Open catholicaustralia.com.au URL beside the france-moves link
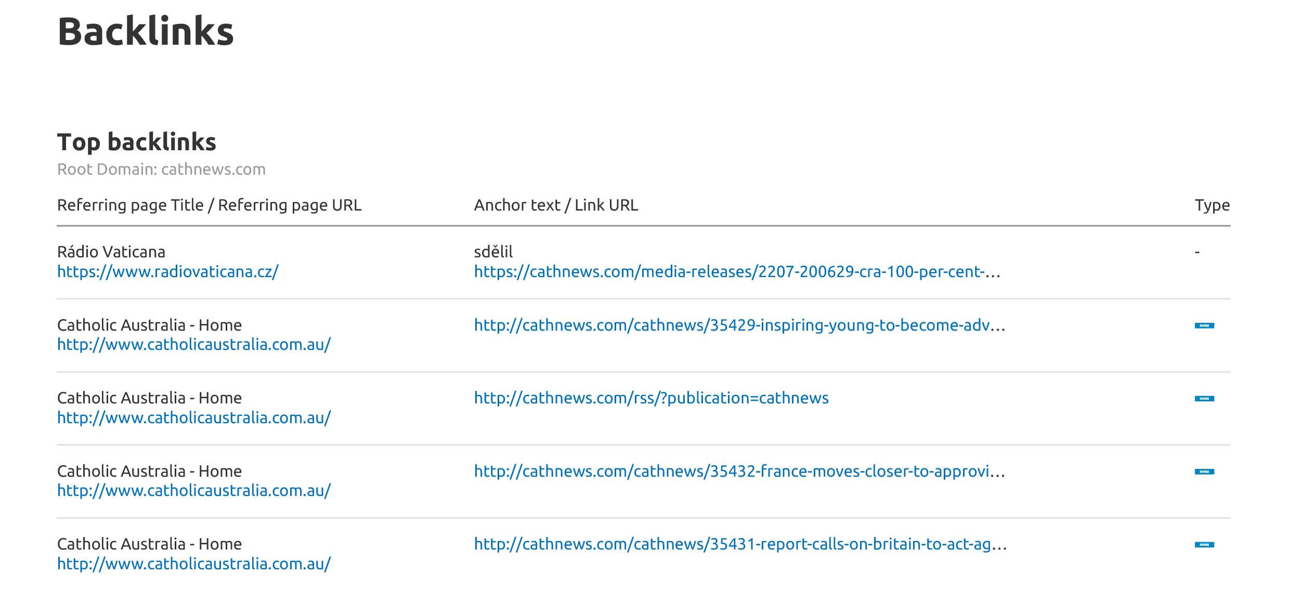The image size is (1289, 602). [x=193, y=491]
